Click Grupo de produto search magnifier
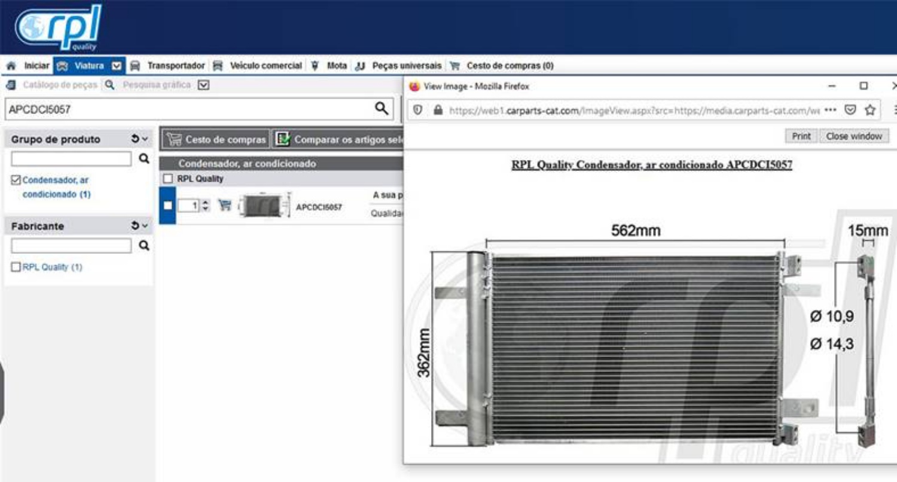 click(144, 158)
